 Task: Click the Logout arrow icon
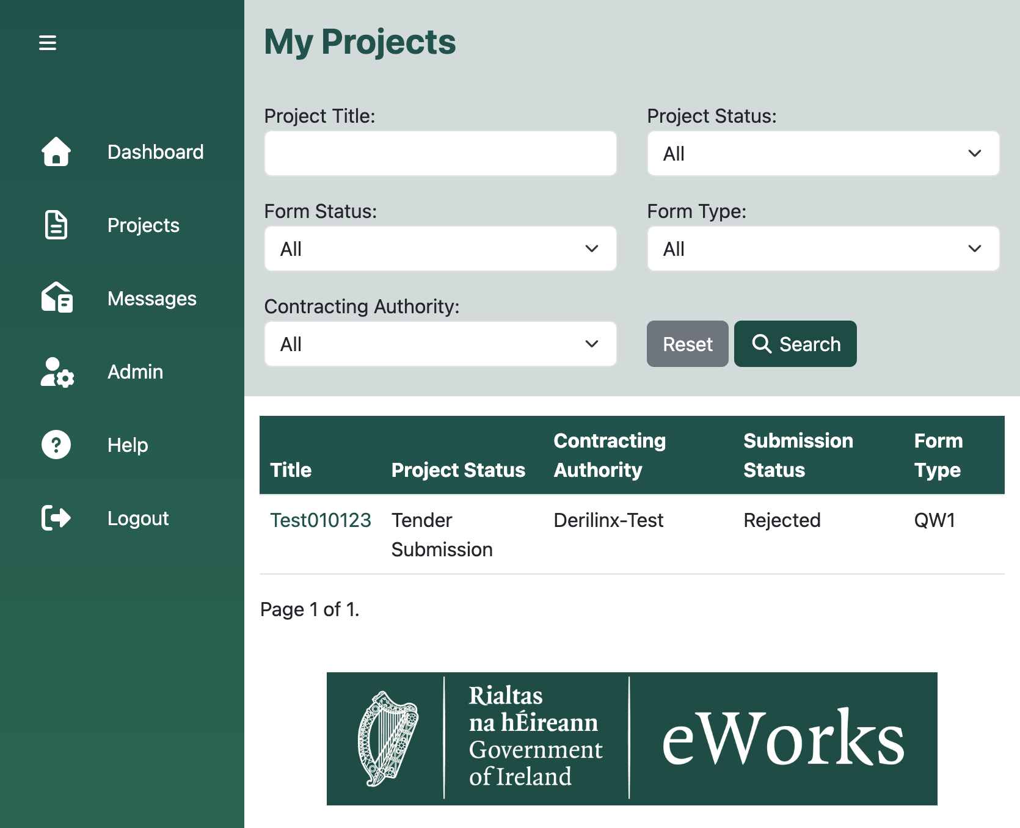[56, 518]
